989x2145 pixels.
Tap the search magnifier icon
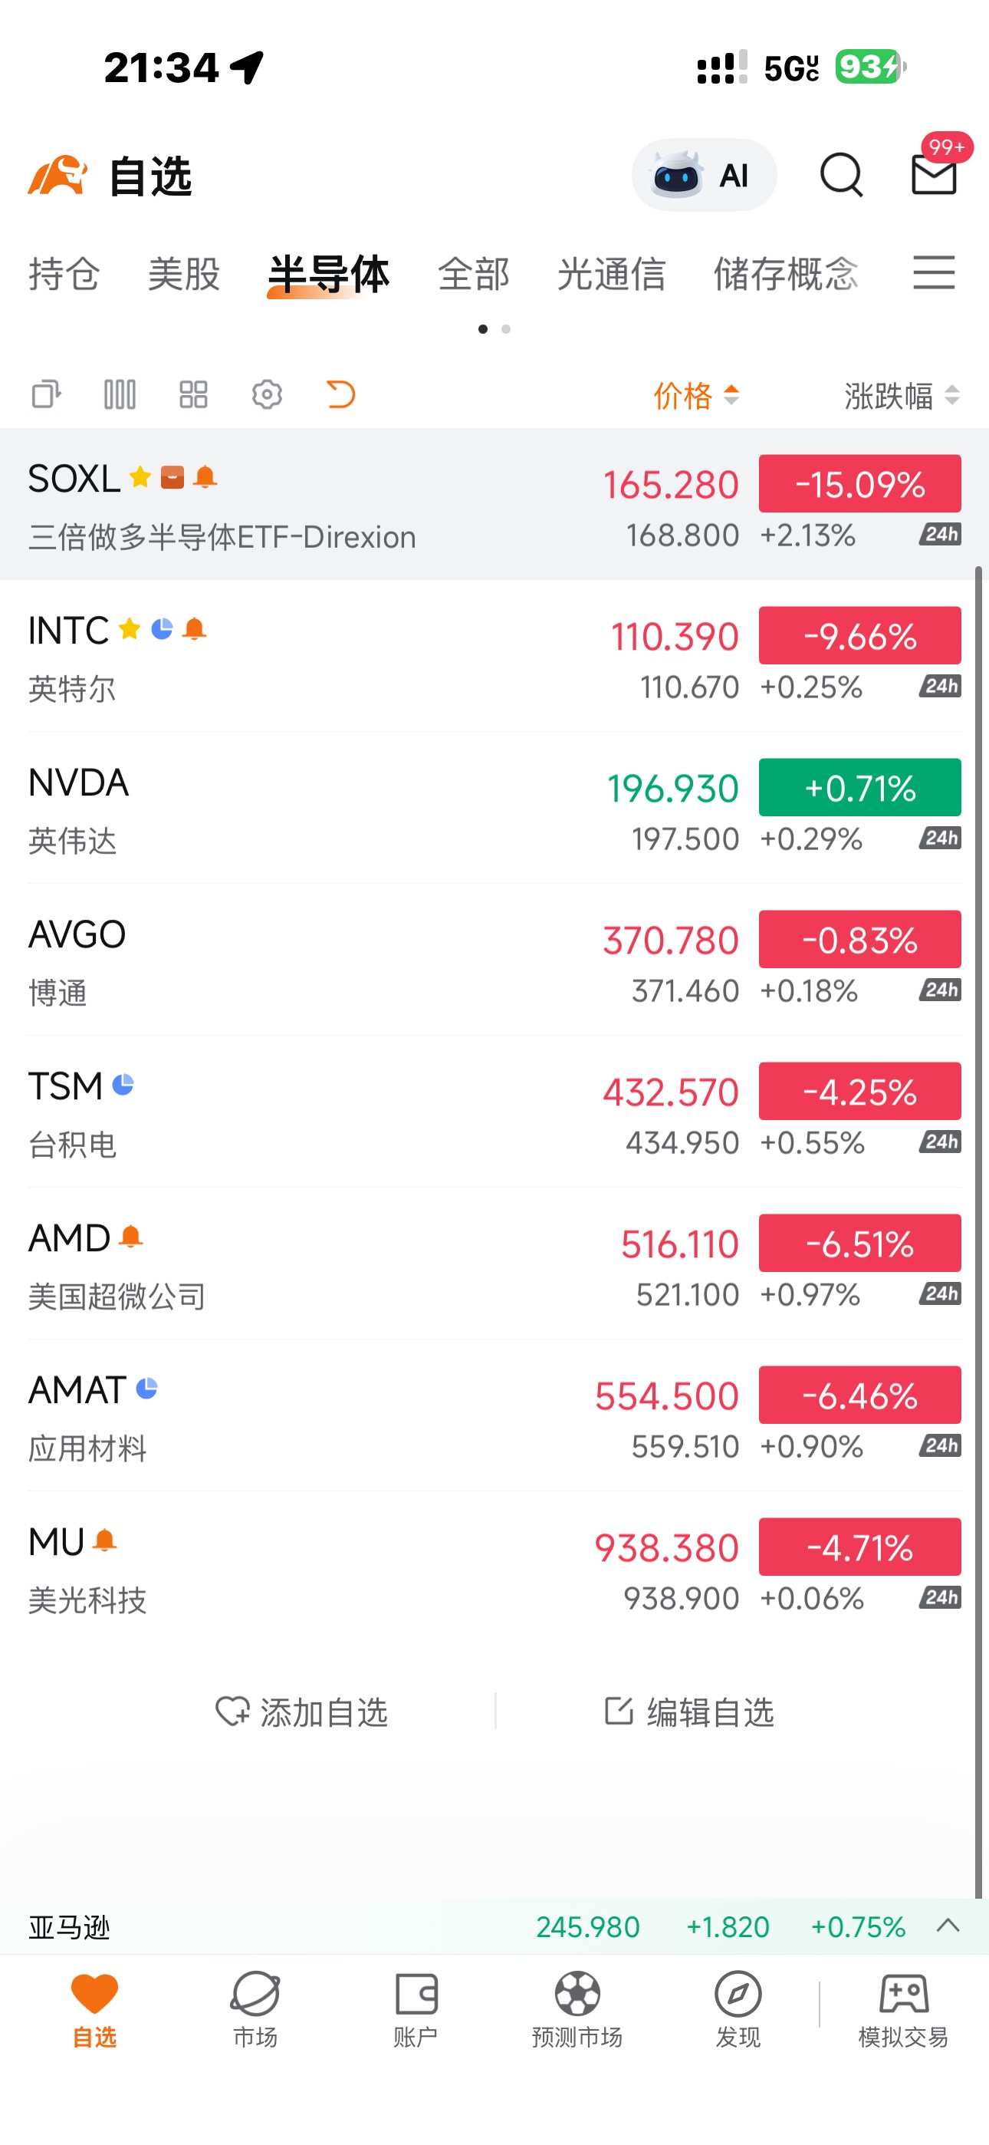(x=841, y=175)
